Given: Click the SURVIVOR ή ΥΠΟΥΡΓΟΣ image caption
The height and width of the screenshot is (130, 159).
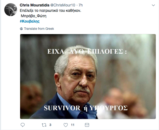Looking at the screenshot, I should pyautogui.click(x=86, y=108).
